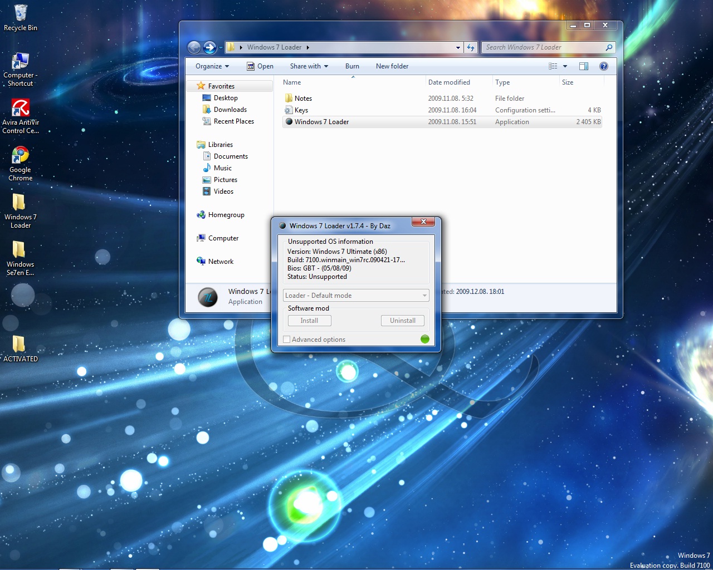713x570 pixels.
Task: Open Desktop in the navigation pane
Action: pos(226,98)
